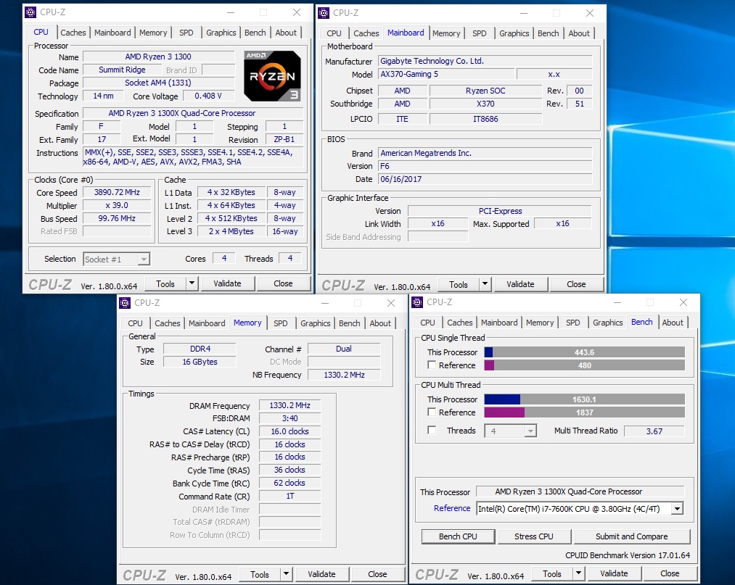Click the Manufacturer field Gigabyte Technology Co. Ltd.
735x585 pixels.
click(485, 61)
